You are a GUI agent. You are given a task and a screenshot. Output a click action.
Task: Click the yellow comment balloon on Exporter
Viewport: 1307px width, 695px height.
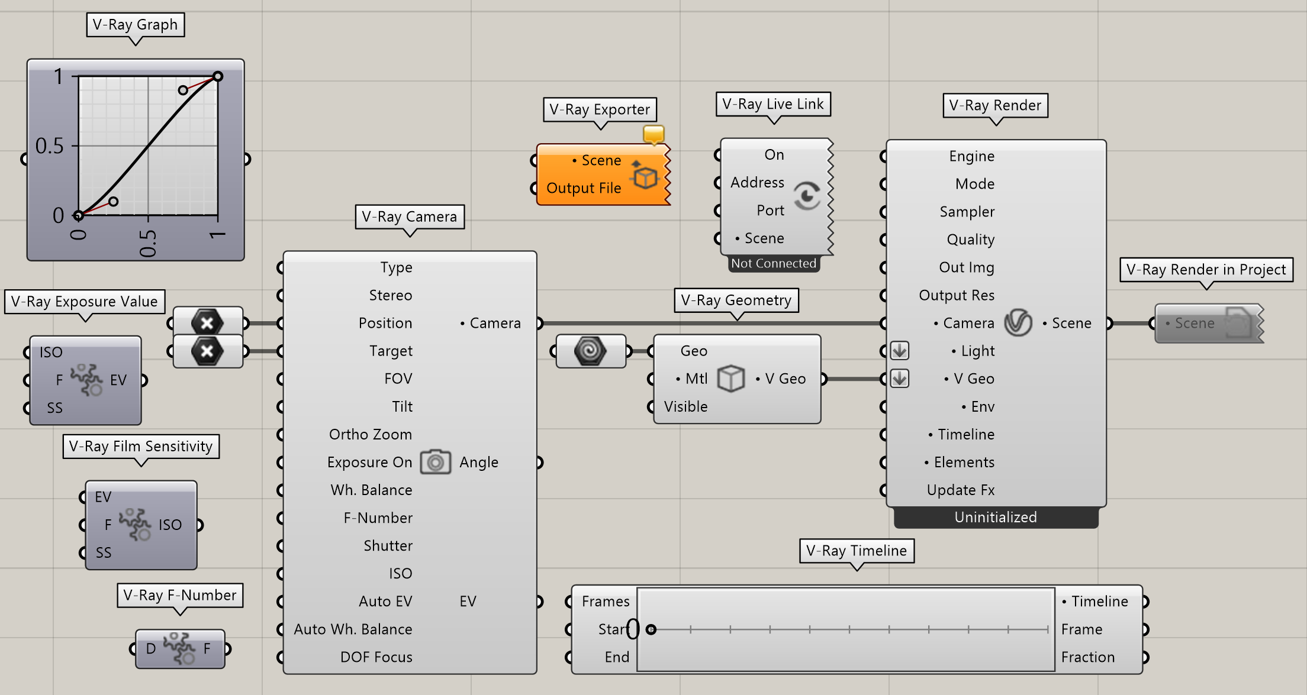click(653, 135)
